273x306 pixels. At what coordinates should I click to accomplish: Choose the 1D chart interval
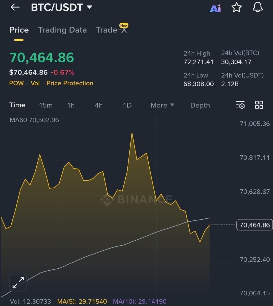127,105
